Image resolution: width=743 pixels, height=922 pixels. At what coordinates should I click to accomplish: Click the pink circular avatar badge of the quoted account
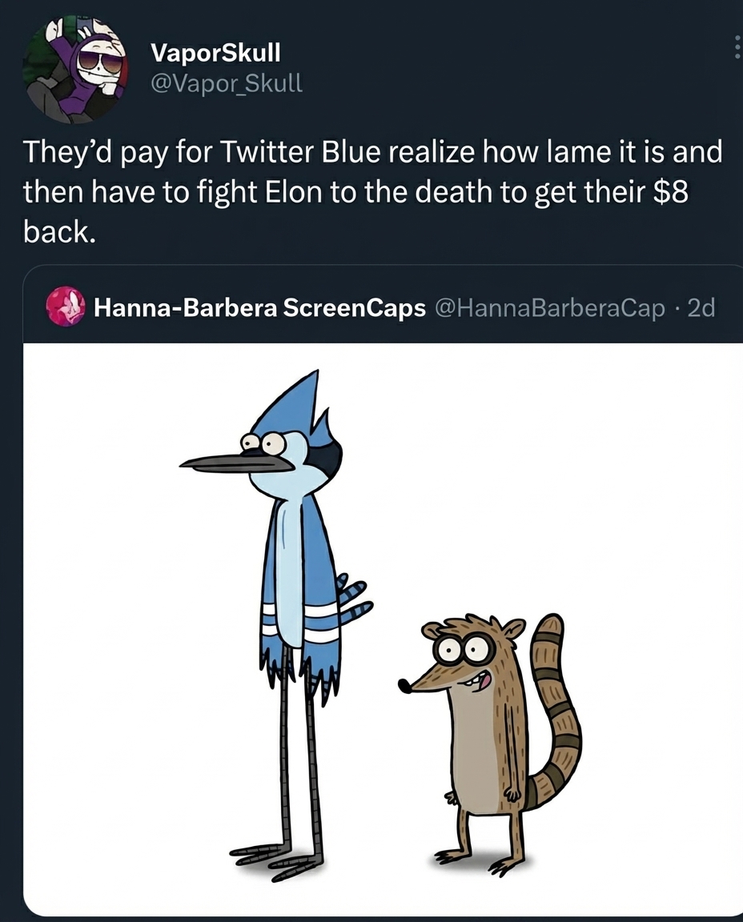point(66,307)
